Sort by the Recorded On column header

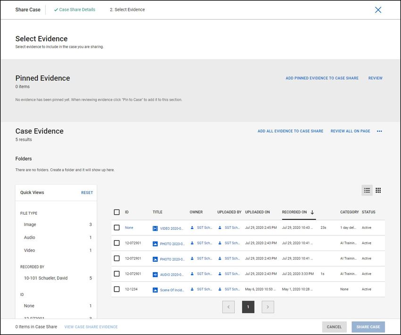(294, 212)
